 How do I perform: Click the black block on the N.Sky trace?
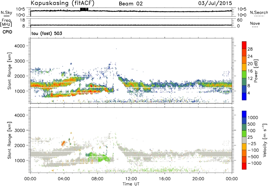point(84,9)
